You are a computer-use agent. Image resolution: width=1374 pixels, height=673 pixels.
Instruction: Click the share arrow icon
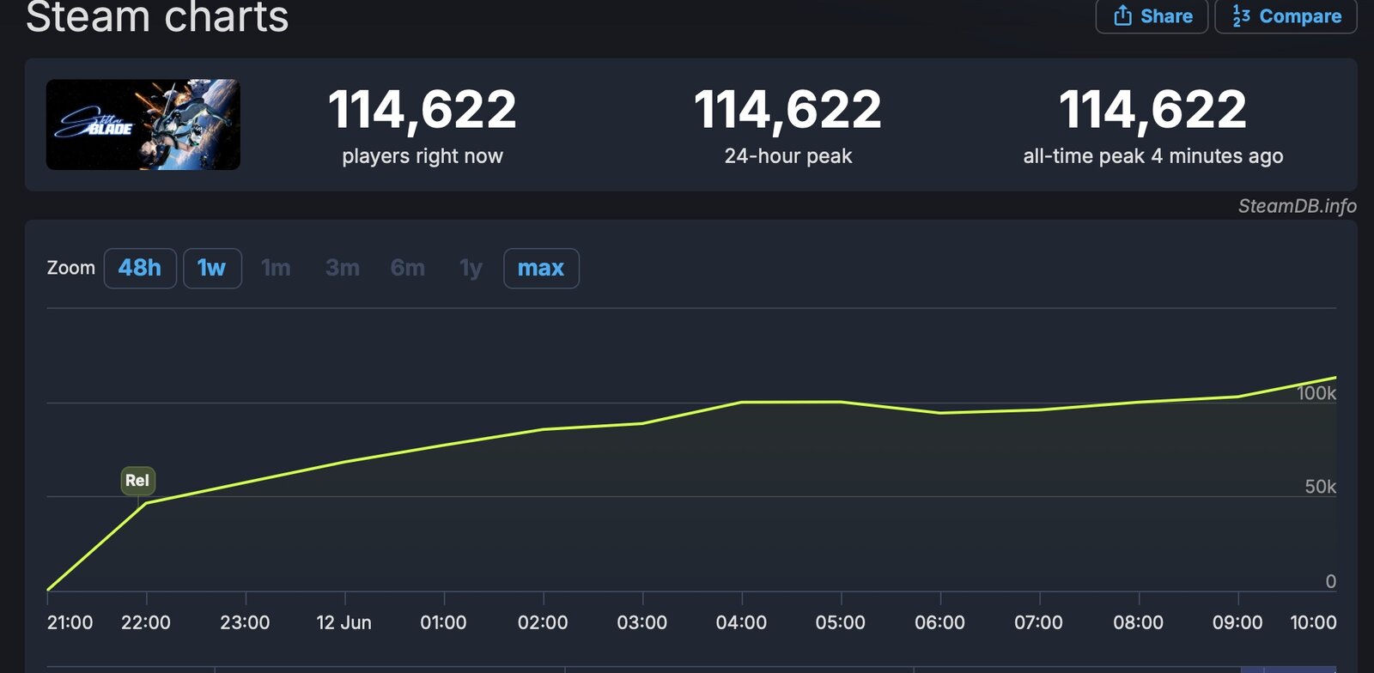click(1122, 15)
